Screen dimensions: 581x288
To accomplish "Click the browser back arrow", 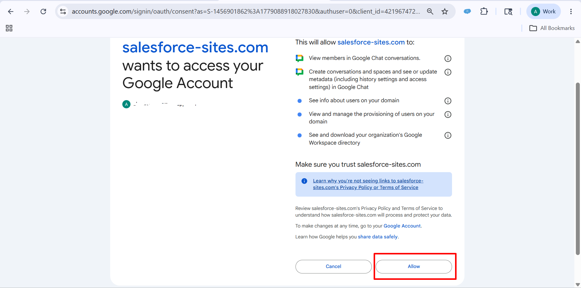I will point(11,11).
